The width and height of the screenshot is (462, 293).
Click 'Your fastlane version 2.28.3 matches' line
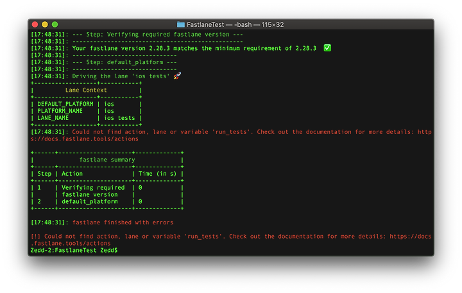pyautogui.click(x=194, y=48)
